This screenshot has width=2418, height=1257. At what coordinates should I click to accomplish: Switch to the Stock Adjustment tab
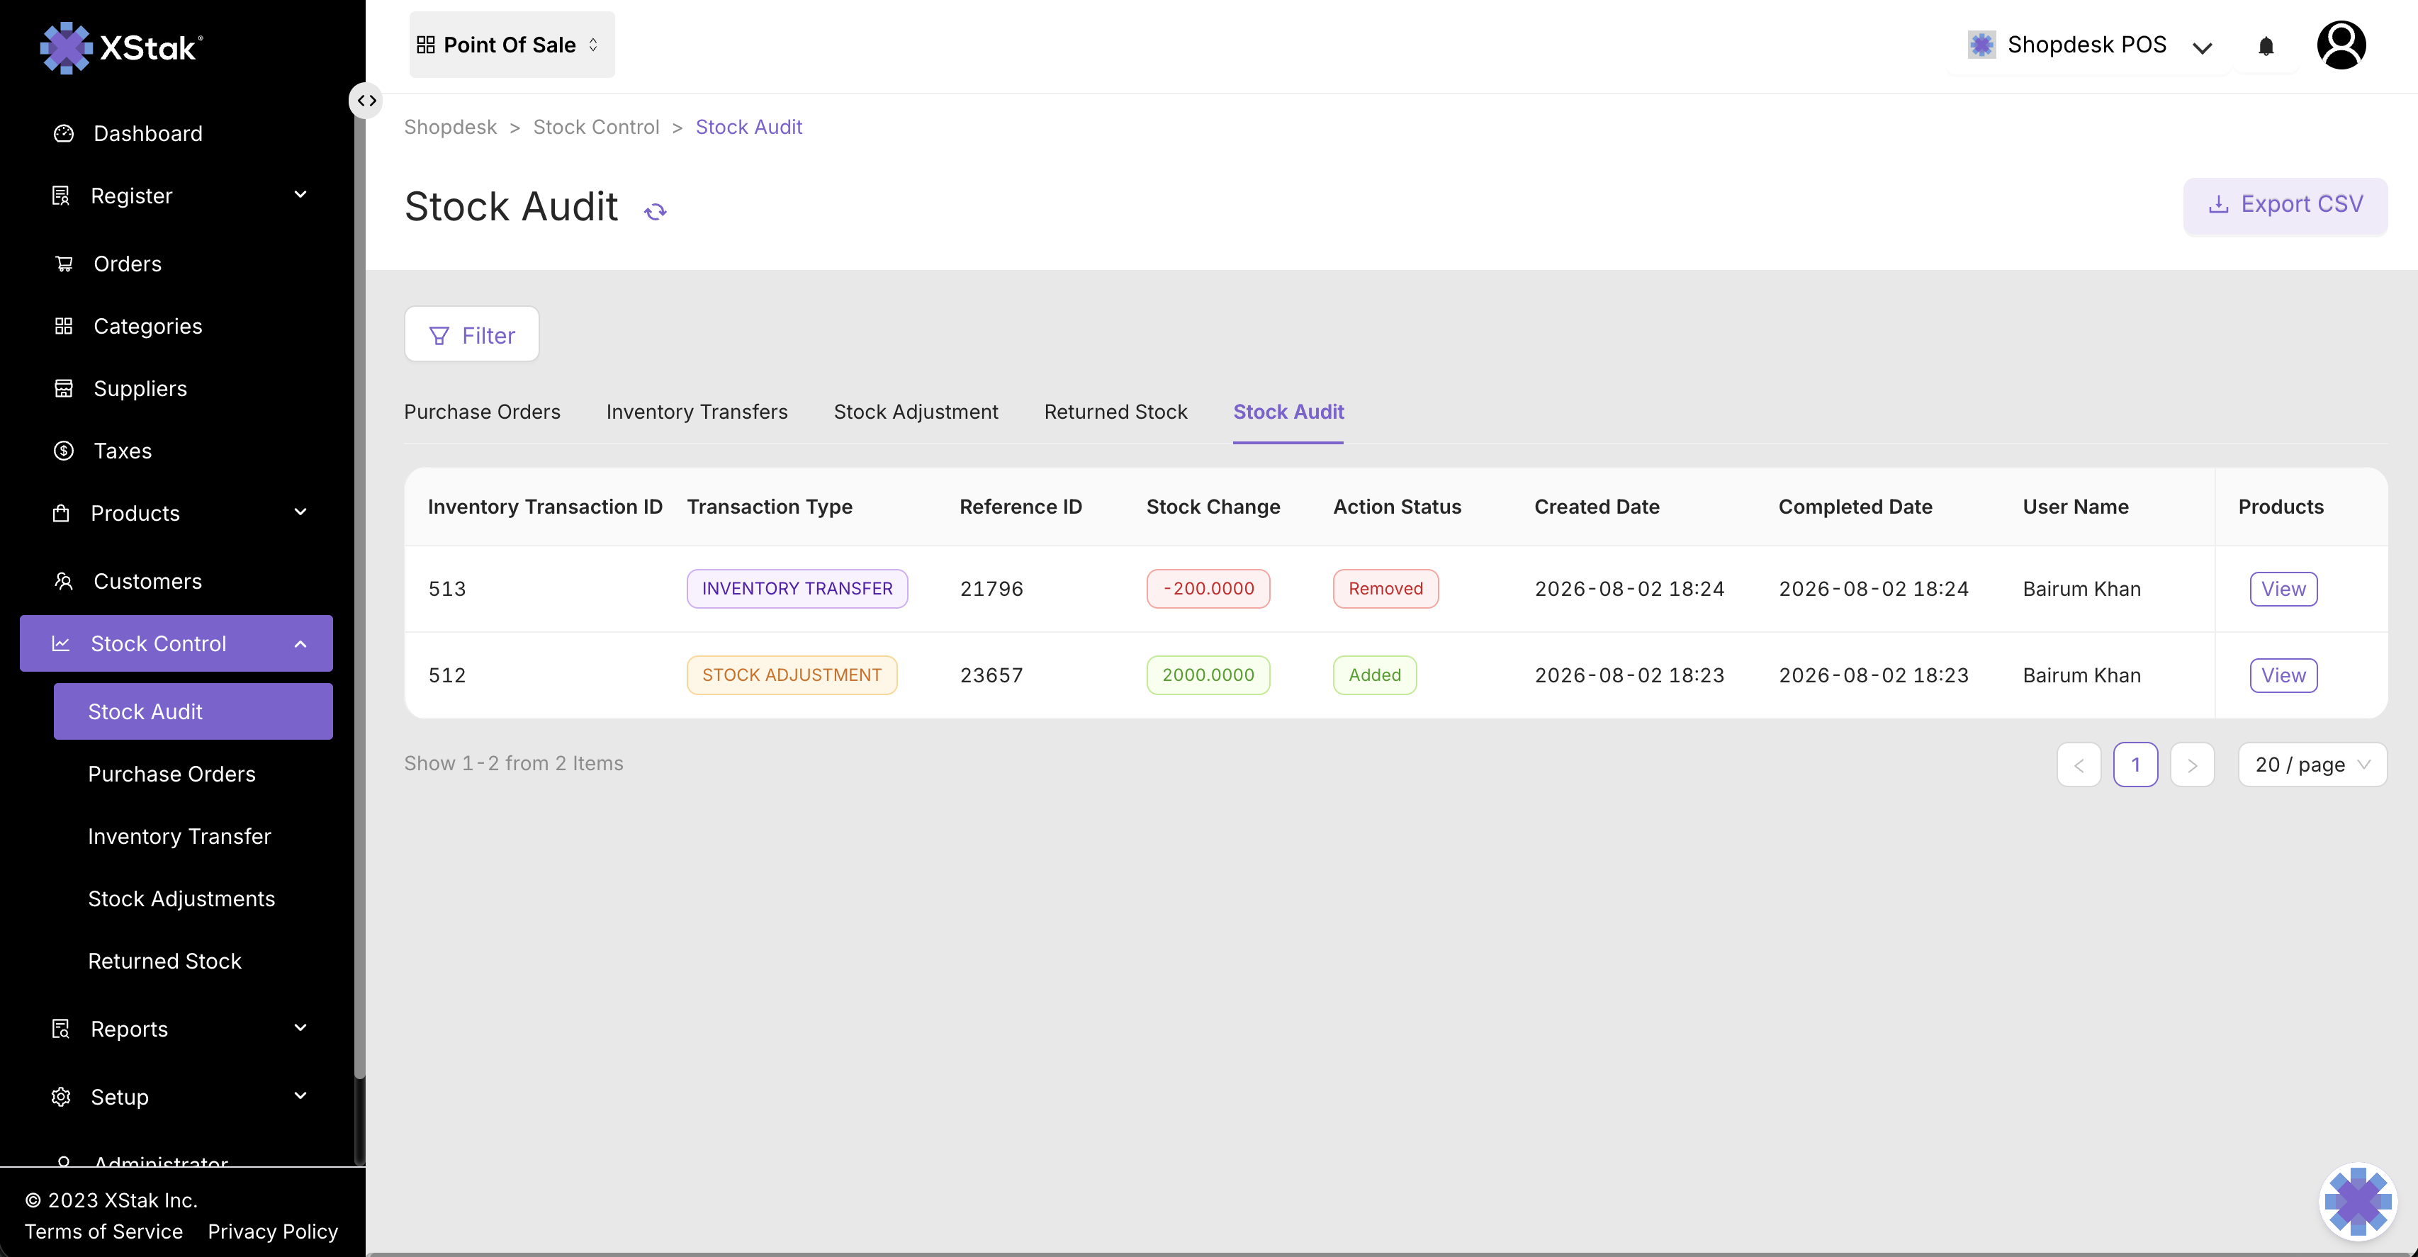(x=915, y=411)
